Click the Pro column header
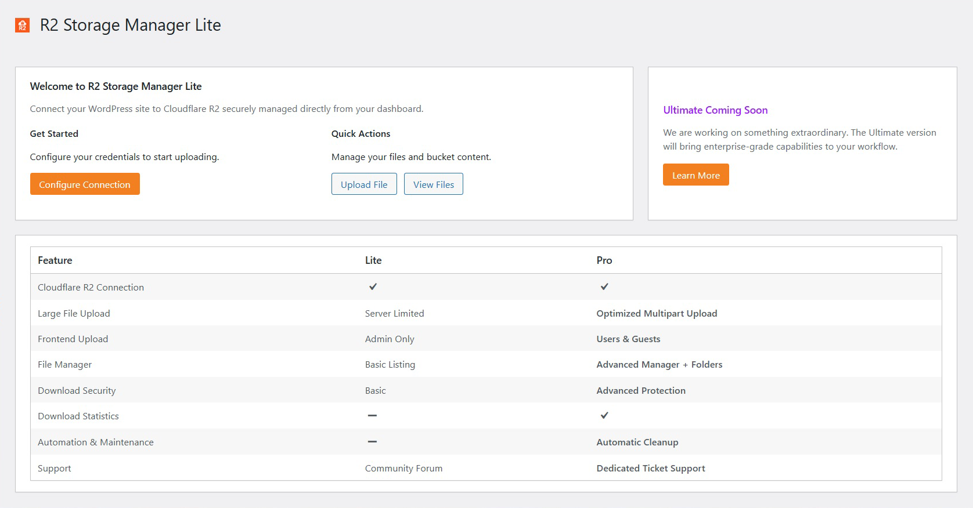The width and height of the screenshot is (973, 508). pyautogui.click(x=604, y=260)
